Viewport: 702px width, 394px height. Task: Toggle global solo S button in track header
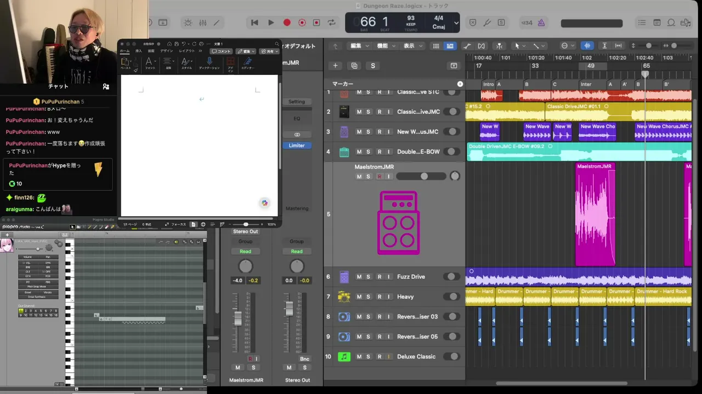pyautogui.click(x=373, y=66)
